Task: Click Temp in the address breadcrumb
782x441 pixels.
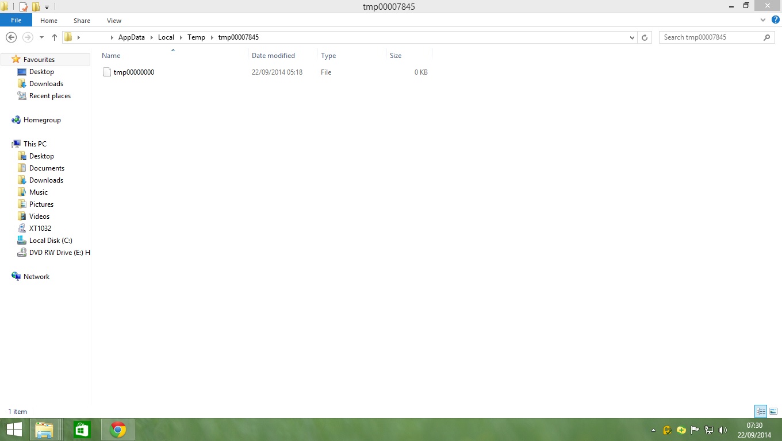Action: click(196, 37)
